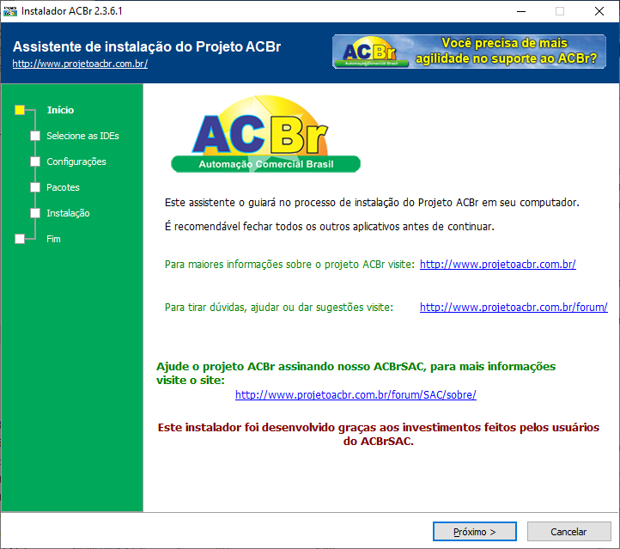
Task: Click the white marker beside Configurações
Action: coord(35,162)
